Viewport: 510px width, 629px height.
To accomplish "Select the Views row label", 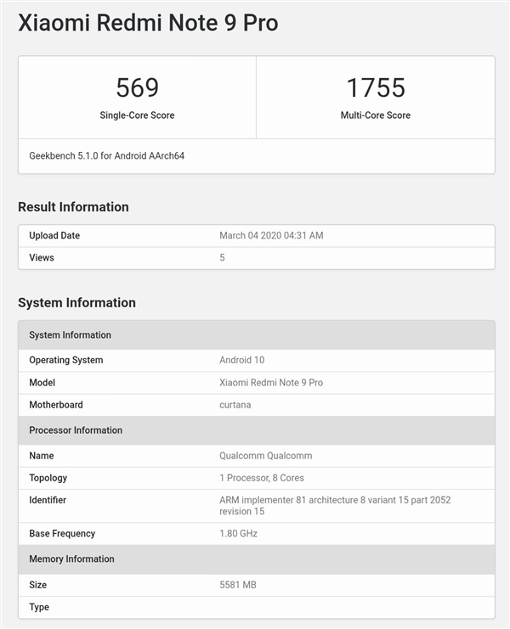I will tap(42, 258).
